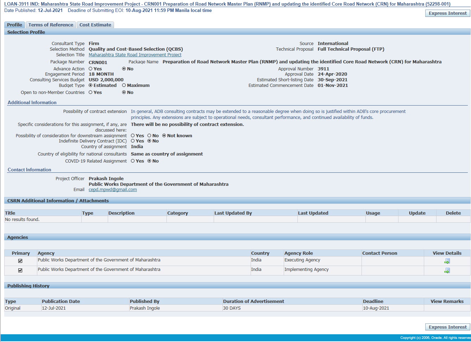Click the Approval Number value 3911

[323, 69]
